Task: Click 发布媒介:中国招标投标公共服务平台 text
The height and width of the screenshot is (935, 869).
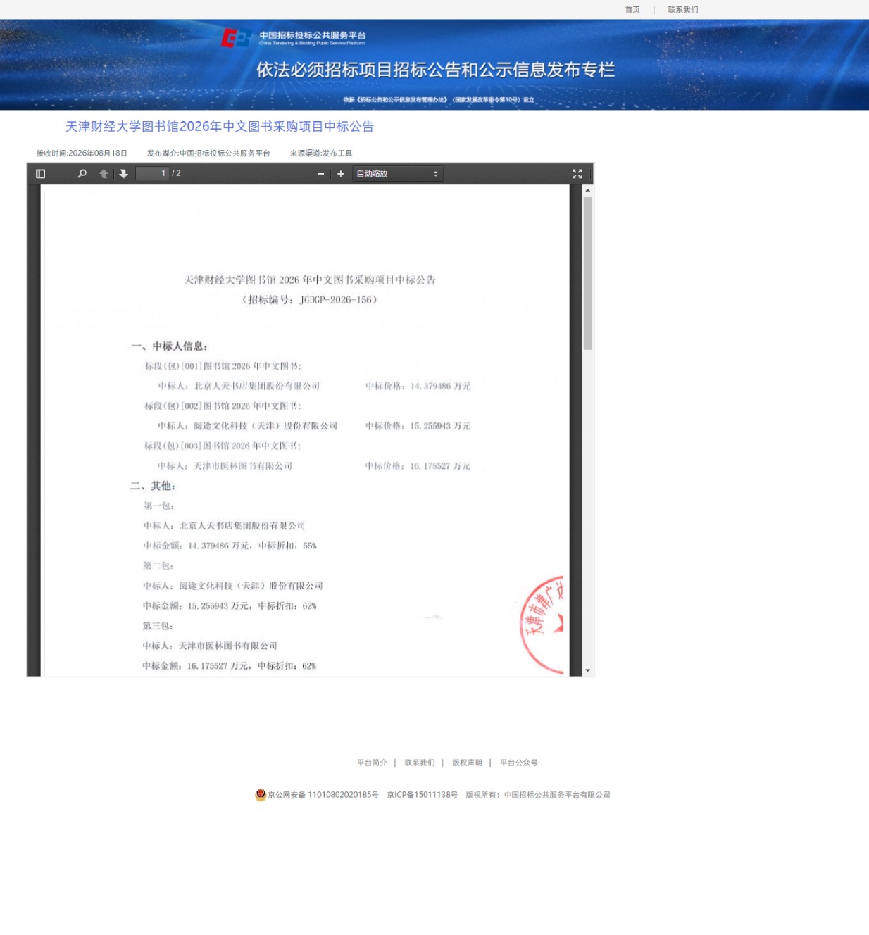Action: [208, 153]
